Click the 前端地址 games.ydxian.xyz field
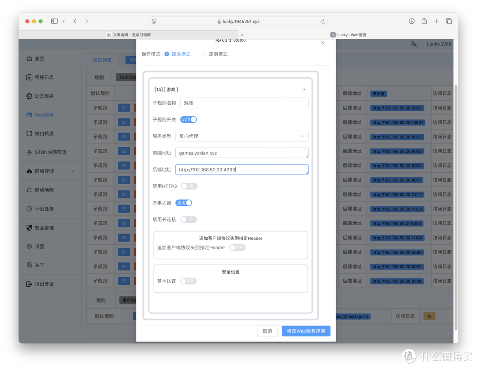 [x=242, y=153]
